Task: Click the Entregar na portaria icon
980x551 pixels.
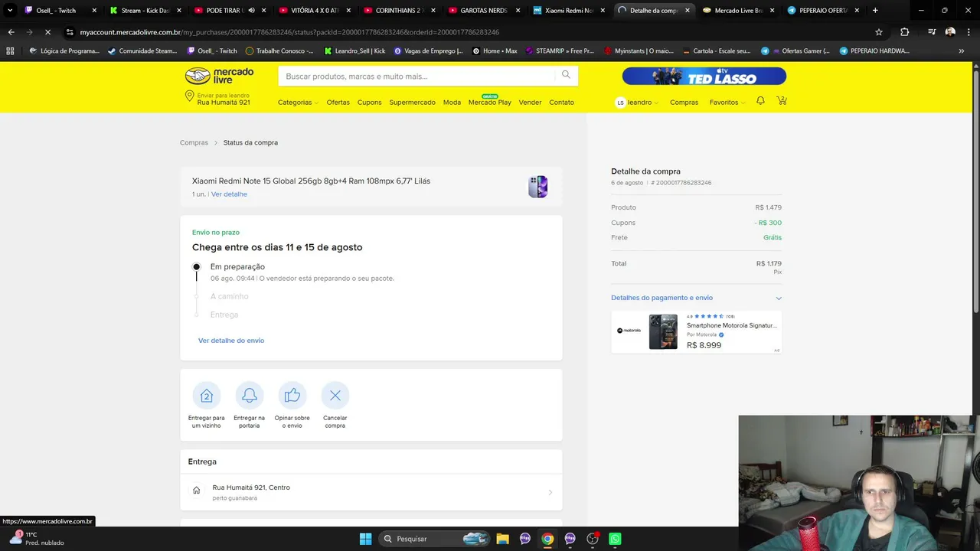Action: (x=250, y=396)
